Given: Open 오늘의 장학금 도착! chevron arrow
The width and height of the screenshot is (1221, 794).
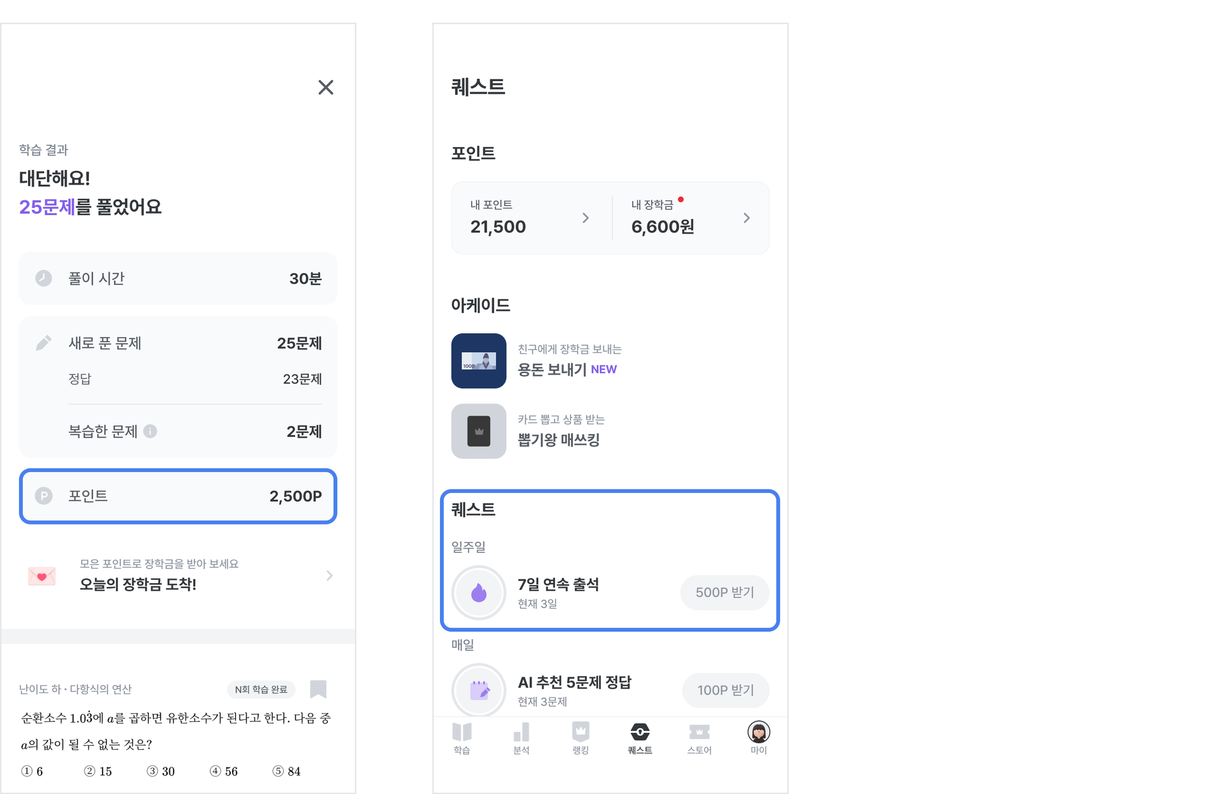Looking at the screenshot, I should click(330, 575).
